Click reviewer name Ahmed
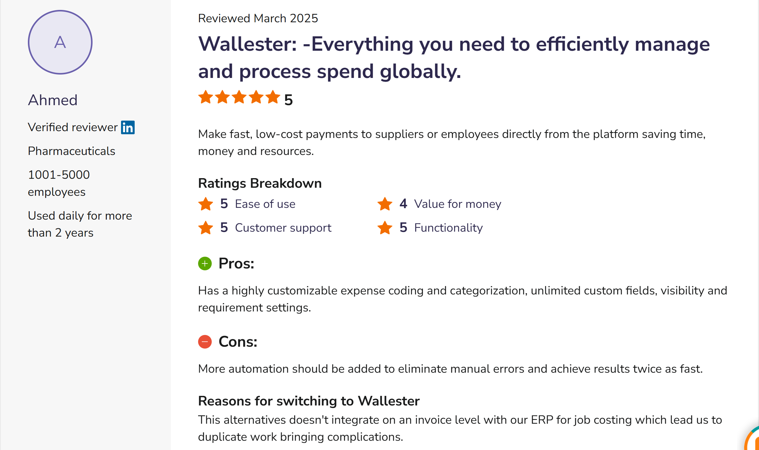759x450 pixels. click(x=53, y=100)
